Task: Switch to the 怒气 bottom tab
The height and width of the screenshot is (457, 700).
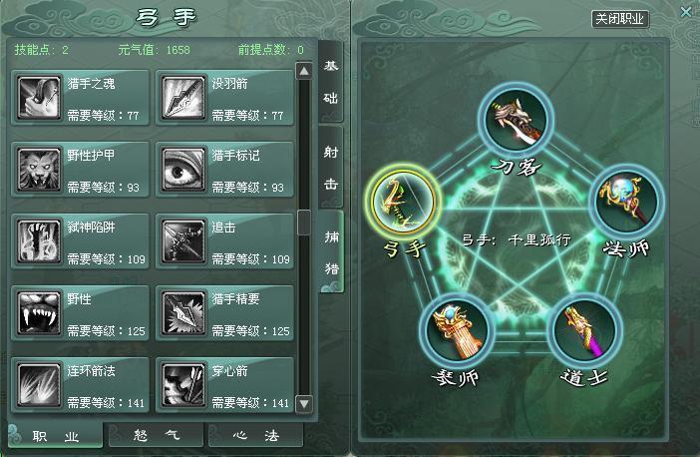Action: [156, 435]
